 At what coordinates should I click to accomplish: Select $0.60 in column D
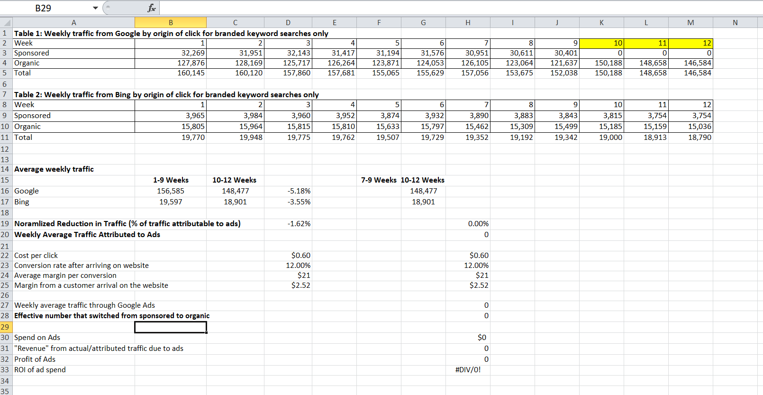[288, 256]
